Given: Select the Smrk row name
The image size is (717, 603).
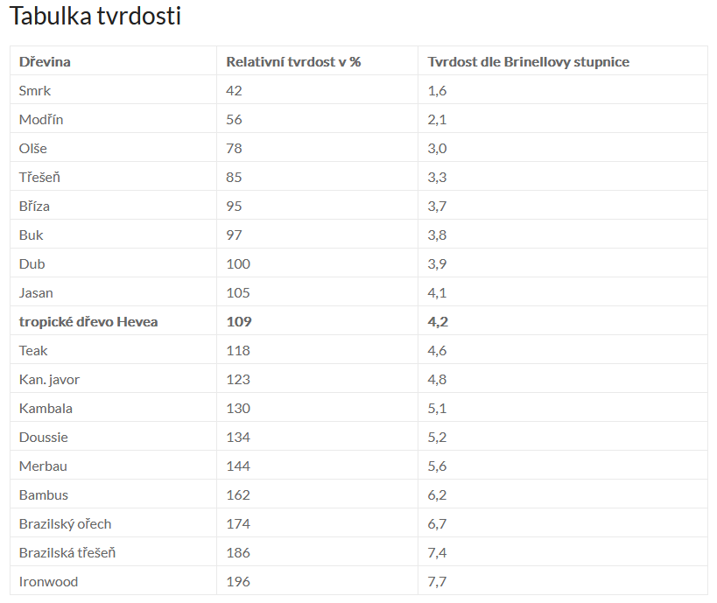Looking at the screenshot, I should coord(35,90).
